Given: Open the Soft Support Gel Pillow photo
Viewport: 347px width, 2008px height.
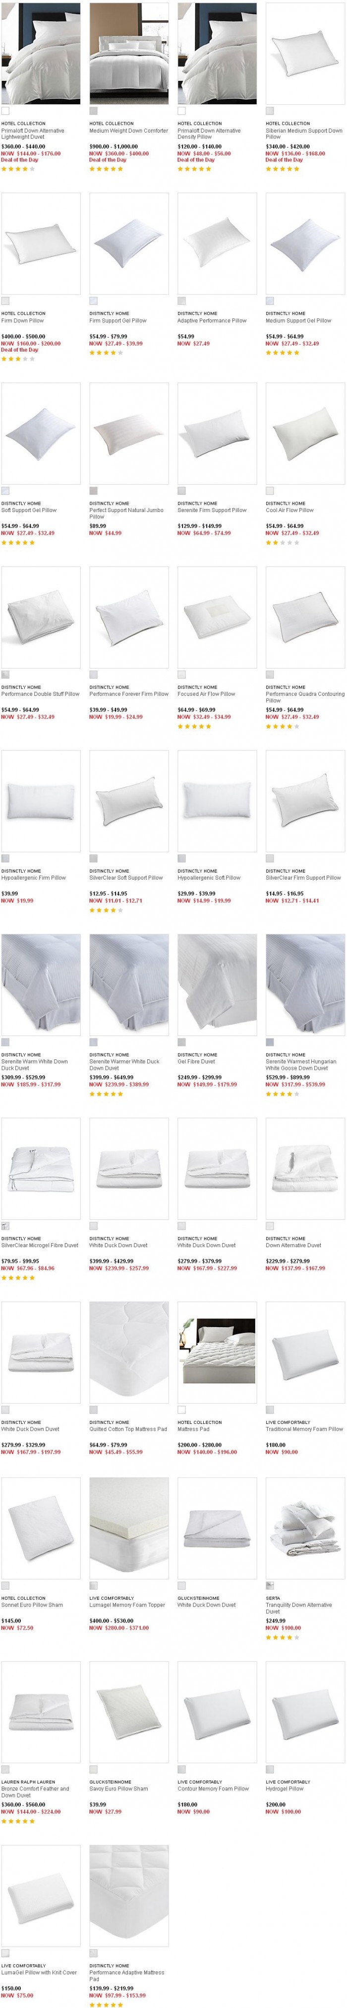Looking at the screenshot, I should [x=41, y=434].
